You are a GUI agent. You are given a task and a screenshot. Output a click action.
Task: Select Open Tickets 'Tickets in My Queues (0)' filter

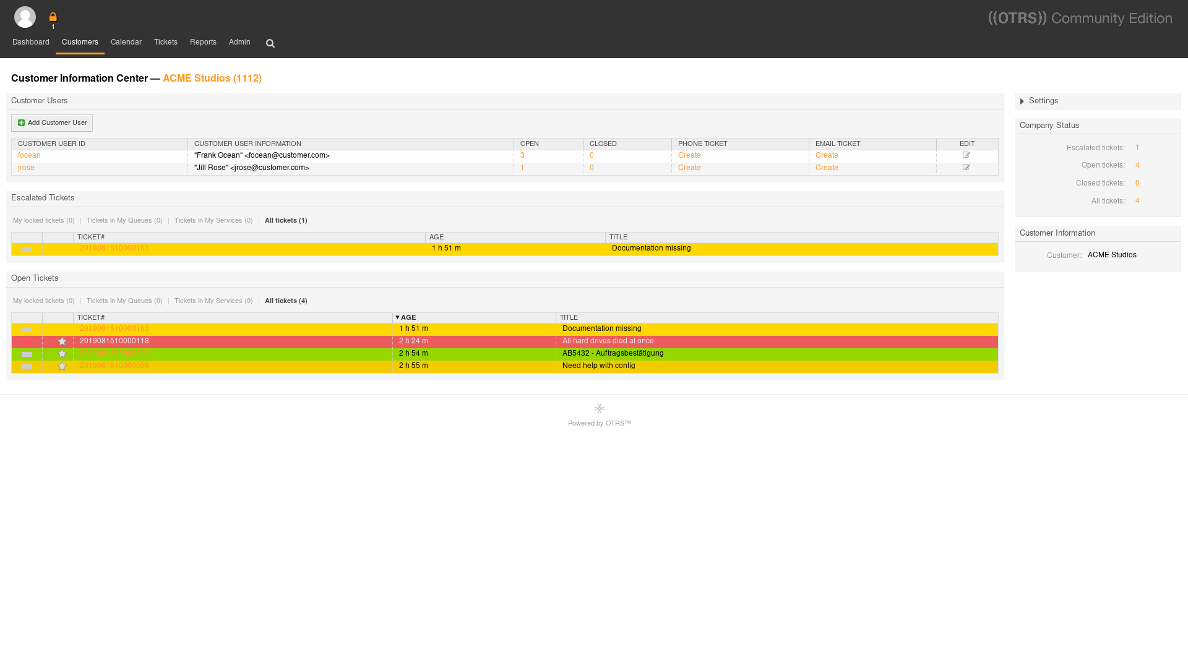pos(124,301)
